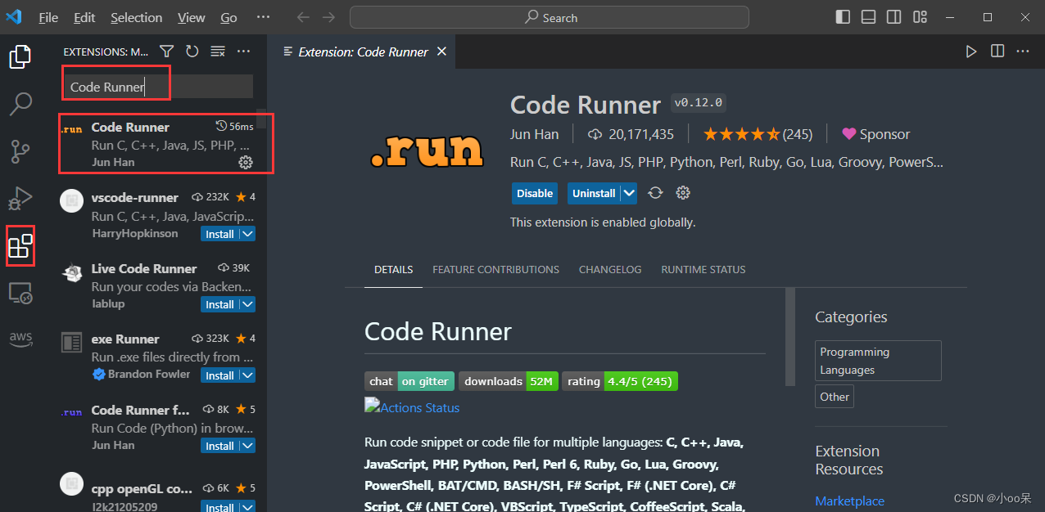Click the command center Search box
1045x512 pixels.
coord(549,17)
